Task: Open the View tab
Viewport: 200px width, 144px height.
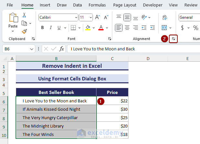Action: 173,5
